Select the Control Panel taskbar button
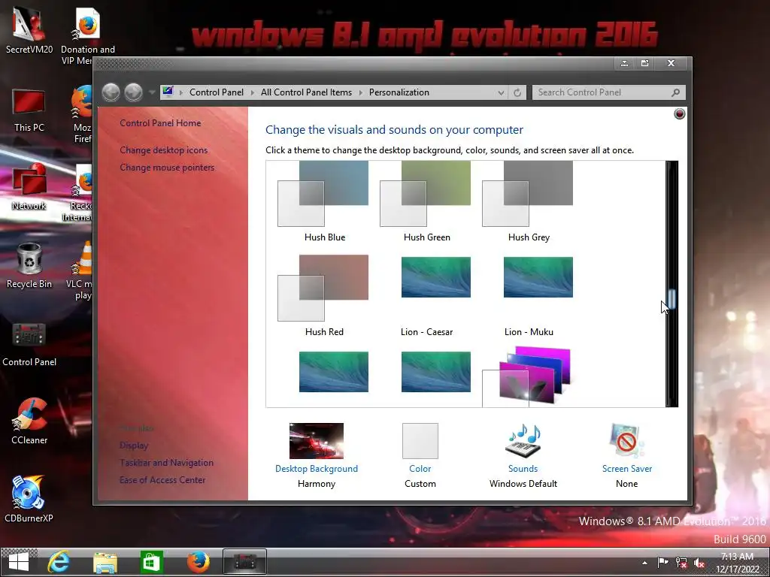Screen dimensions: 770x577 [x=244, y=562]
